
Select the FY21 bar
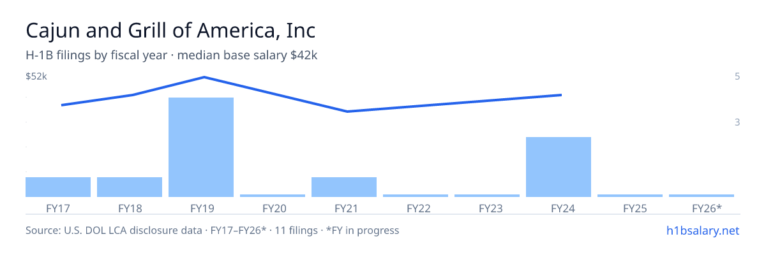tap(344, 187)
